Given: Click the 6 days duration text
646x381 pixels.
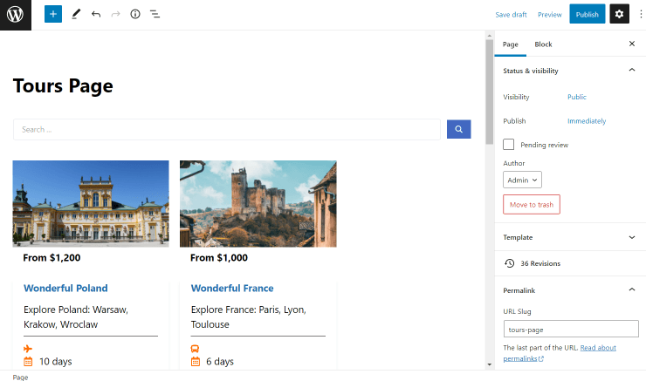Looking at the screenshot, I should [x=220, y=362].
